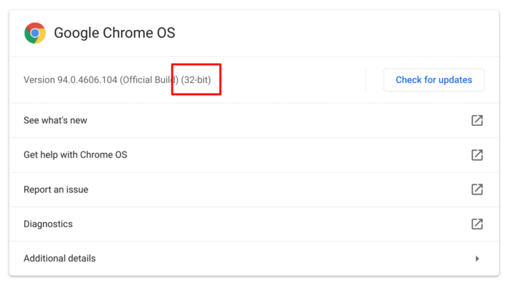Choose Report an issue entry

pos(254,189)
